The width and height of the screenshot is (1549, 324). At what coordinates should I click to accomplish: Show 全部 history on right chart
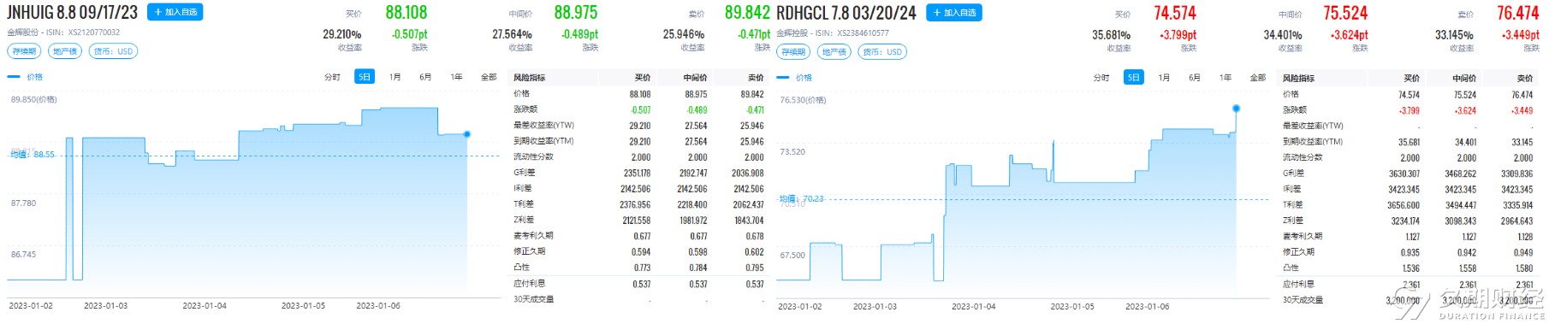click(1258, 78)
